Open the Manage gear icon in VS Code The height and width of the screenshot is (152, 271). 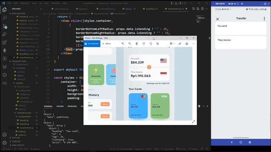[5, 143]
